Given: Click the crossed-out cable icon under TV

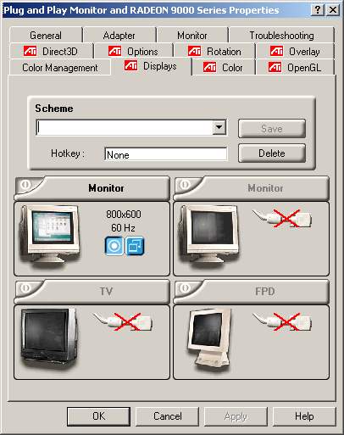Looking at the screenshot, I should coord(123,321).
